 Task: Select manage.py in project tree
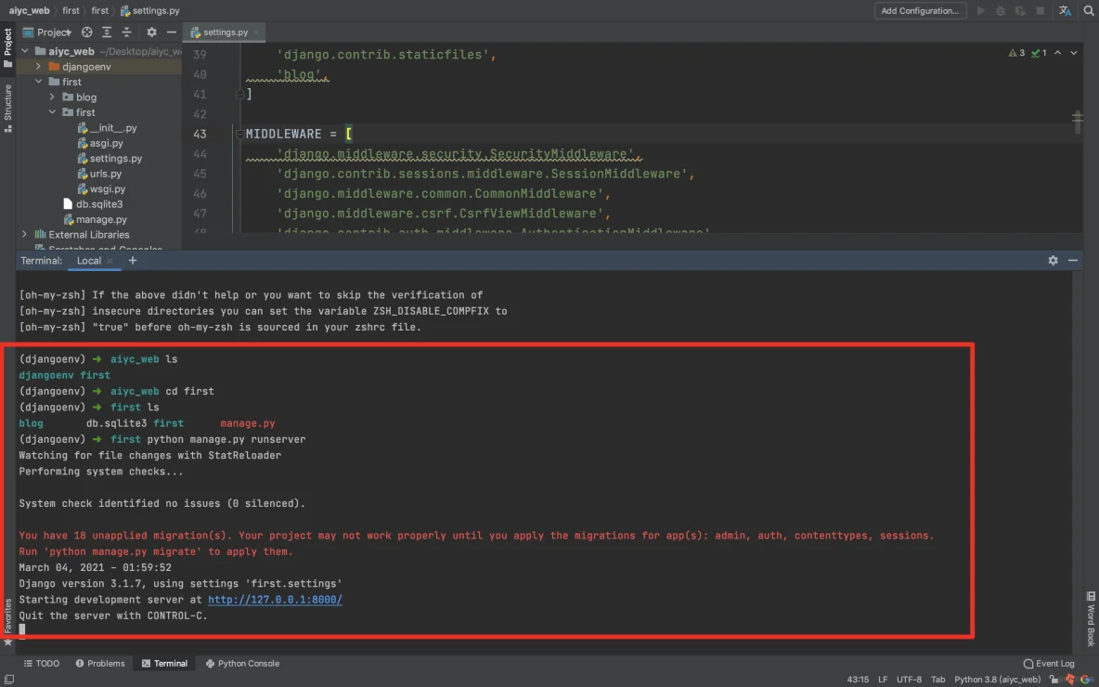tap(95, 219)
